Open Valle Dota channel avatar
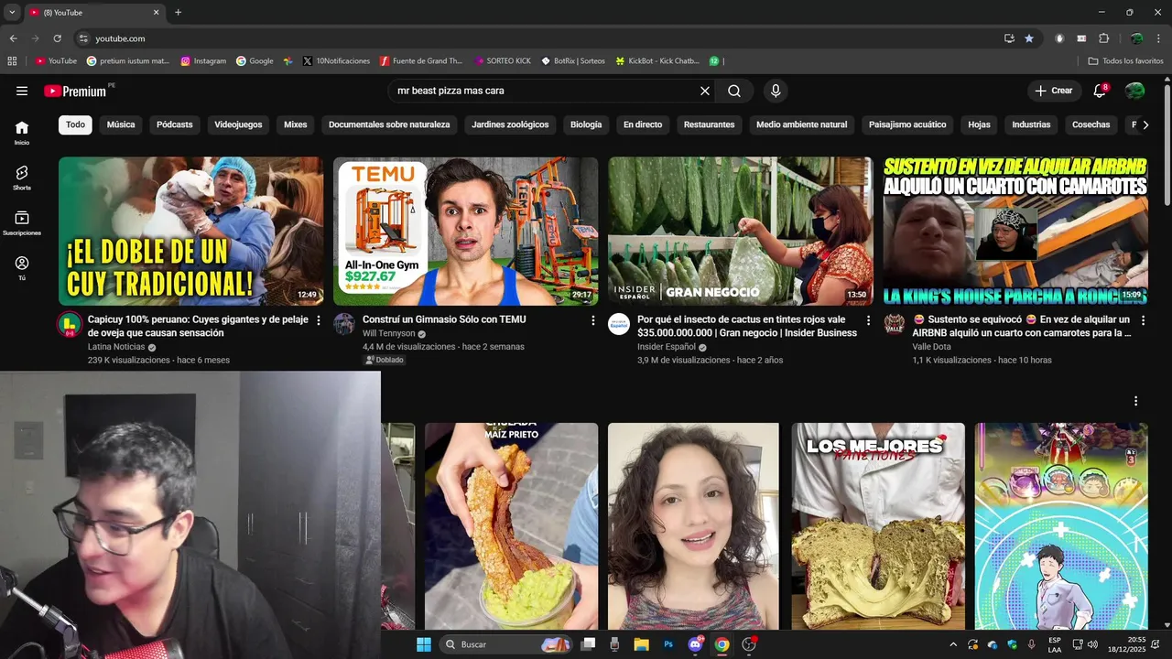This screenshot has height=659, width=1172. [x=895, y=324]
